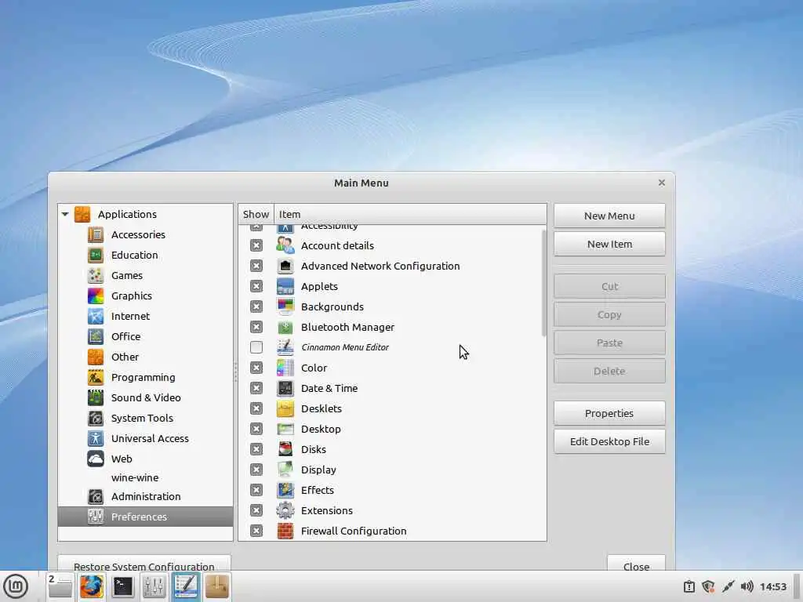The width and height of the screenshot is (803, 602).
Task: Uncheck the Desklets show checkbox
Action: pyautogui.click(x=256, y=408)
